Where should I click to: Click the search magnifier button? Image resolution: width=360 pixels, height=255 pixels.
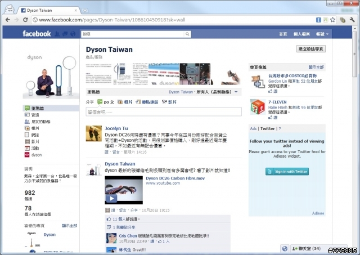coord(187,34)
